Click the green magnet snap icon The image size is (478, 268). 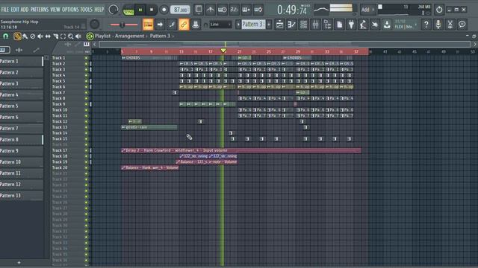[5, 36]
